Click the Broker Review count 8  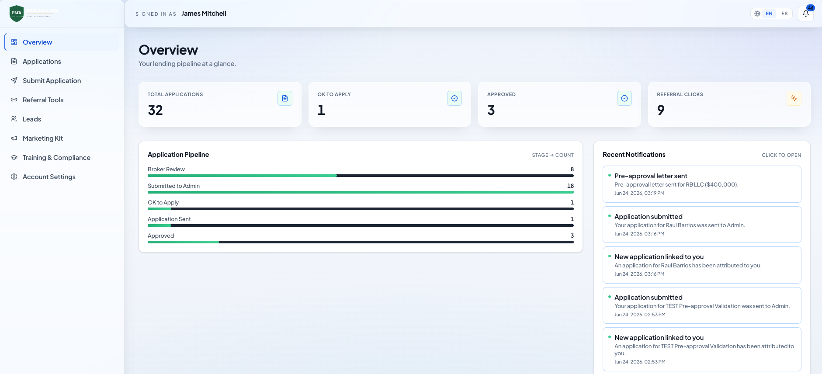(572, 169)
